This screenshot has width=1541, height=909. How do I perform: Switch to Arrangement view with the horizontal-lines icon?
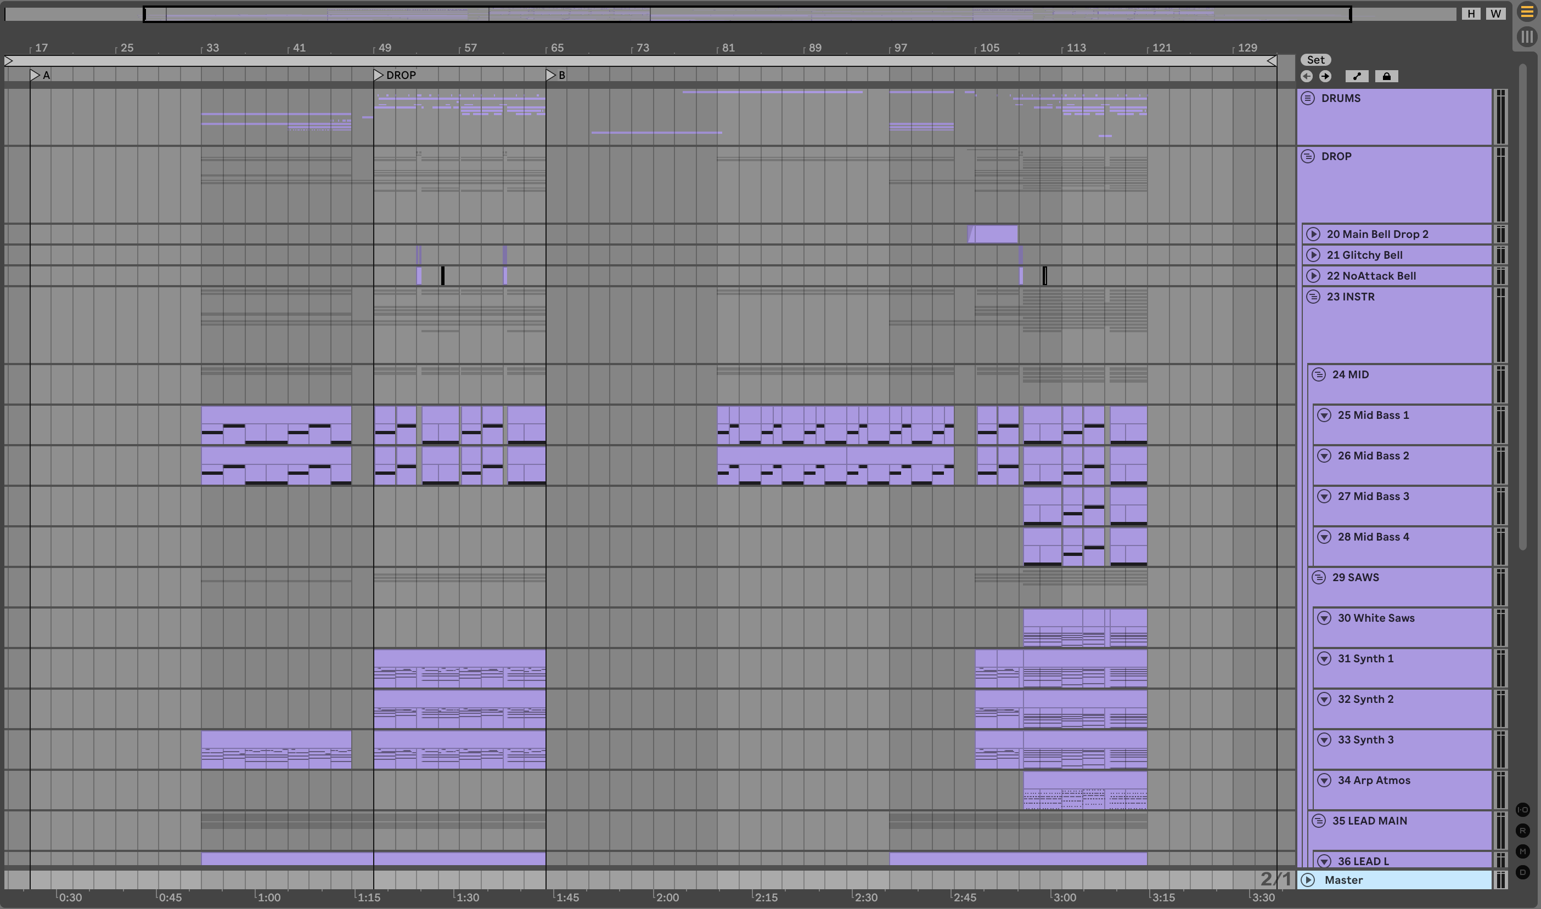(1526, 12)
